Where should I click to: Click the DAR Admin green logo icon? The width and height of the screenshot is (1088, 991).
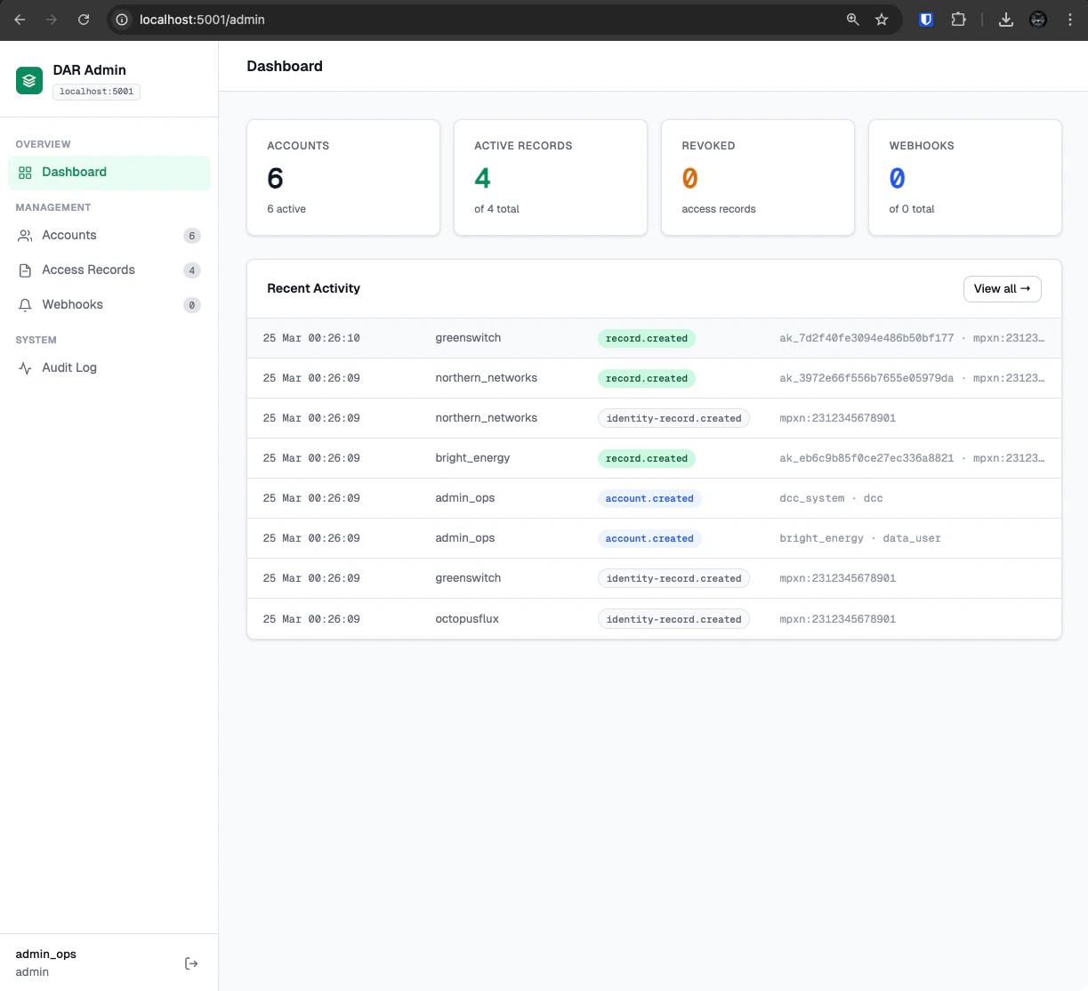point(29,81)
